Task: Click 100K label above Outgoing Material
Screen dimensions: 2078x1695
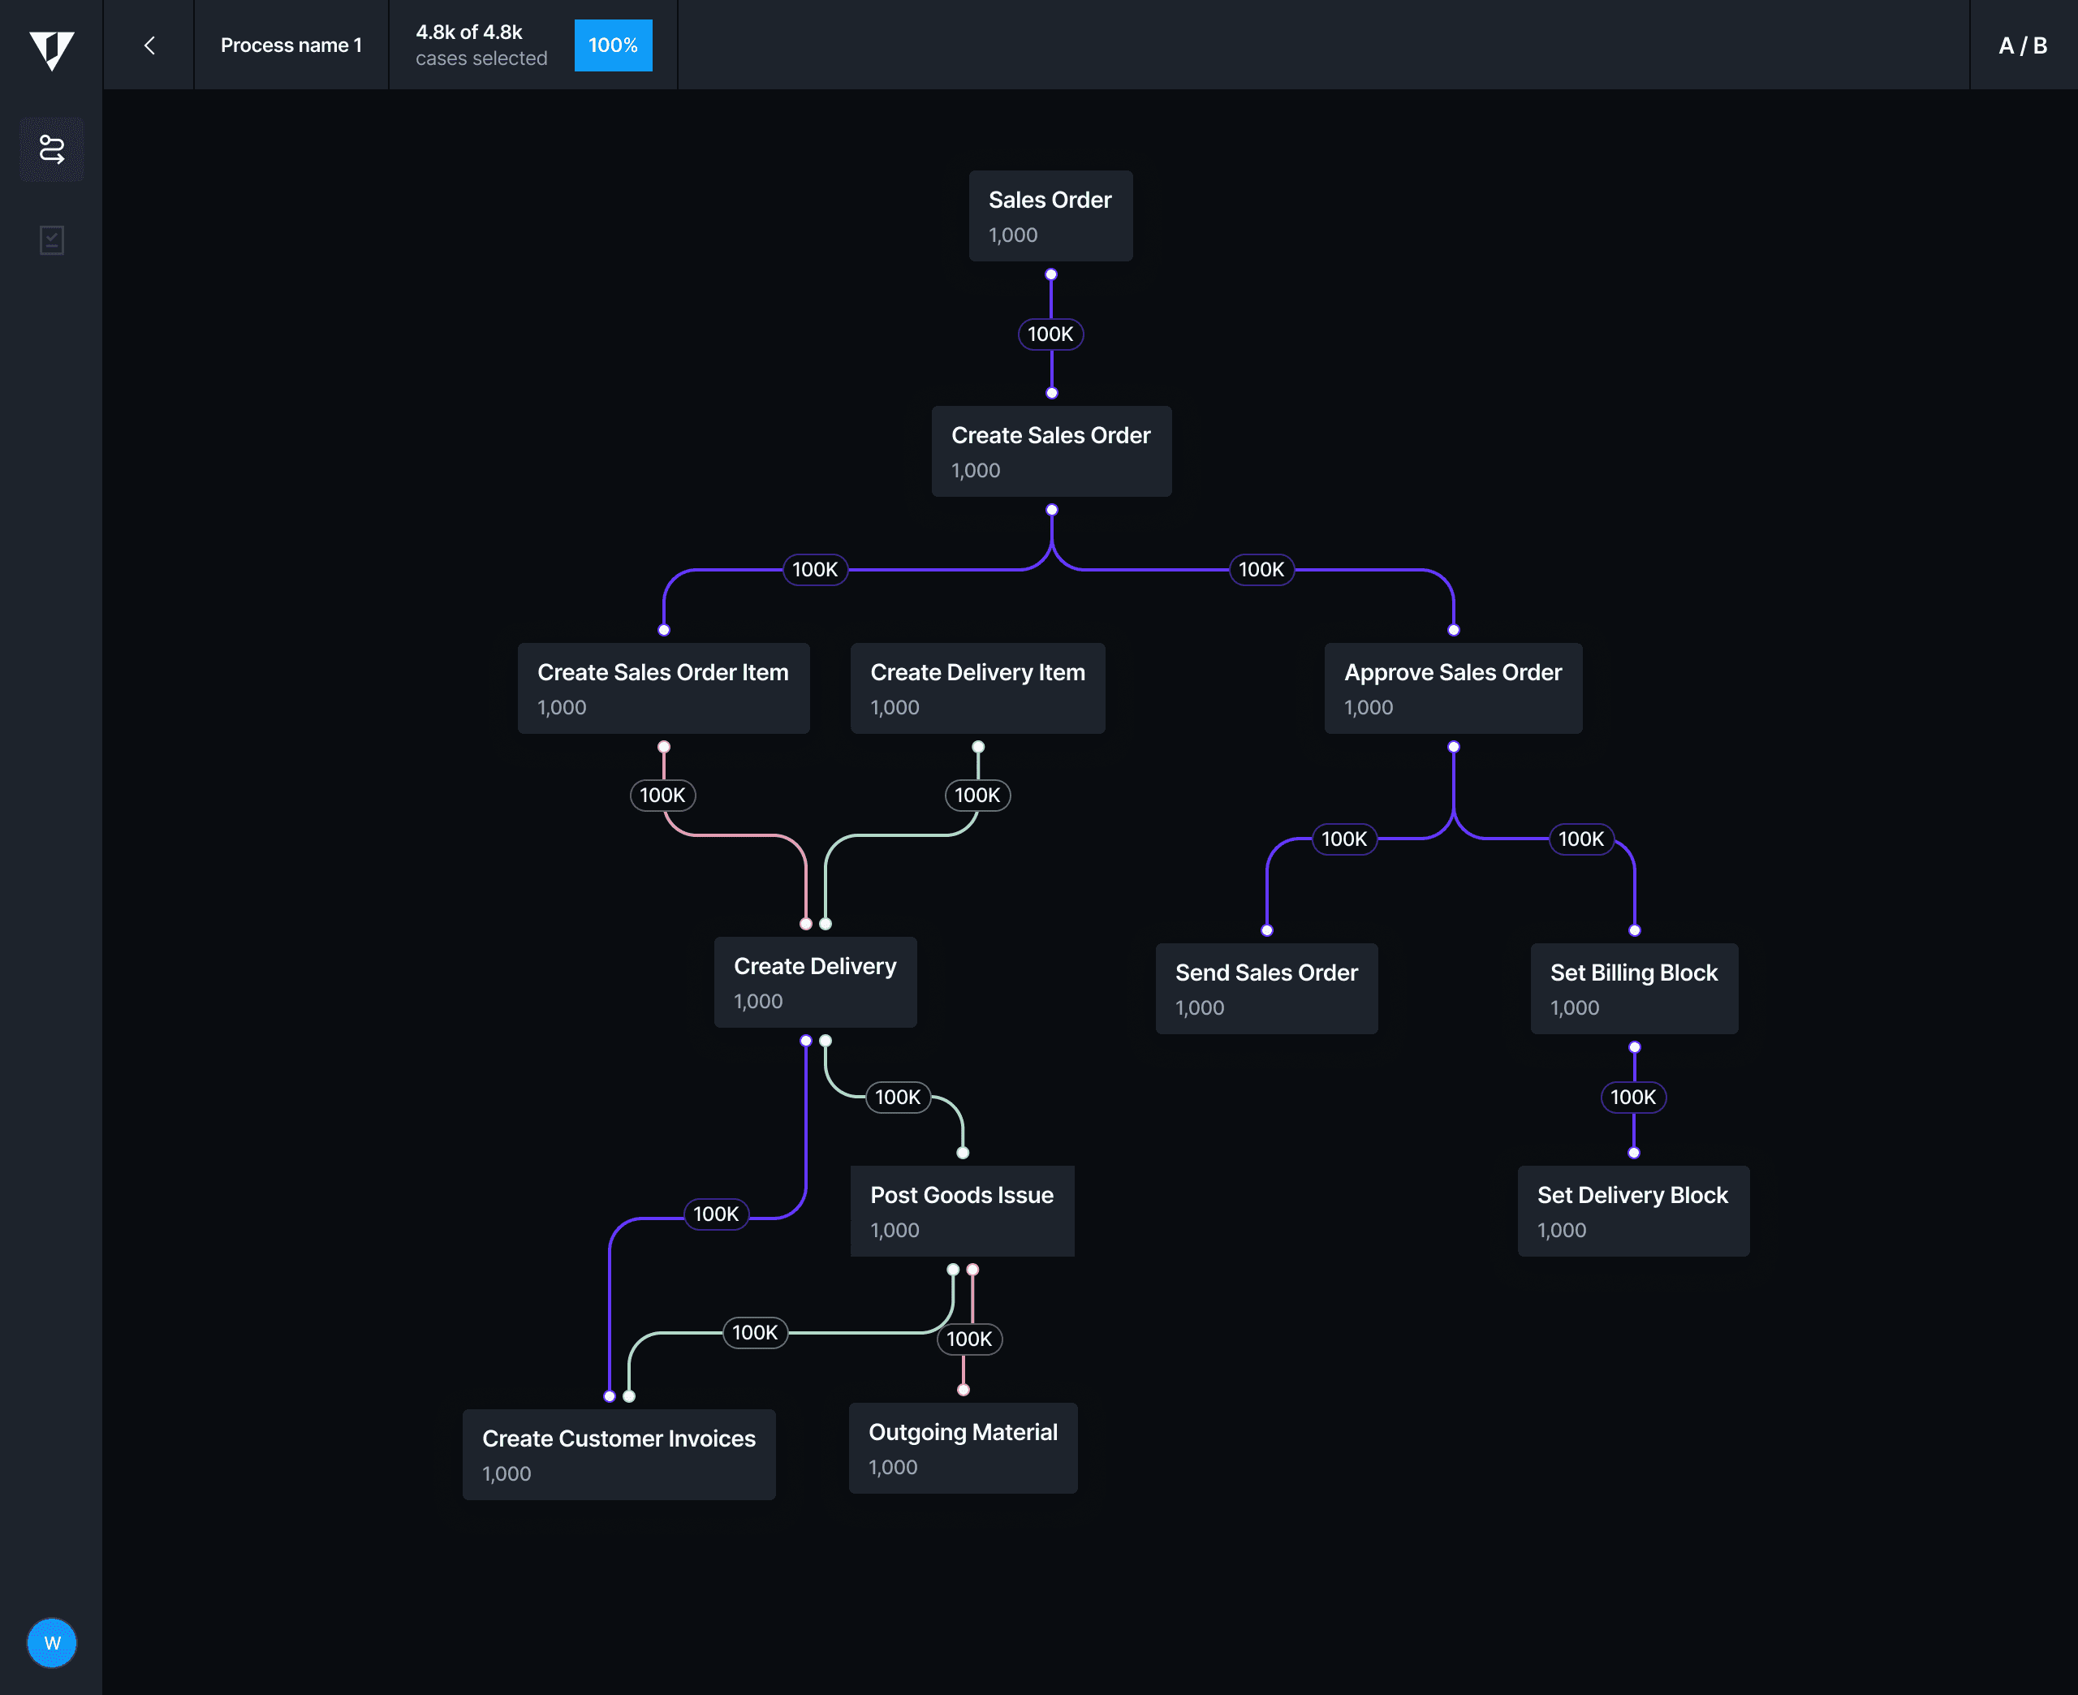Action: [969, 1339]
